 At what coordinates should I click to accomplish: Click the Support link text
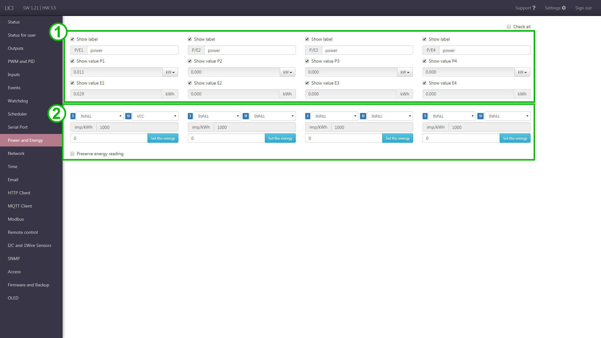tap(523, 8)
